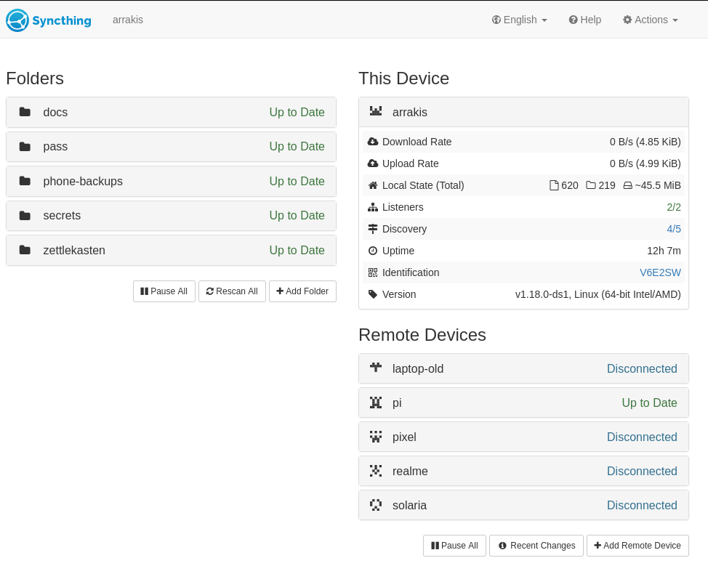Click the Listeners network icon

pos(372,207)
